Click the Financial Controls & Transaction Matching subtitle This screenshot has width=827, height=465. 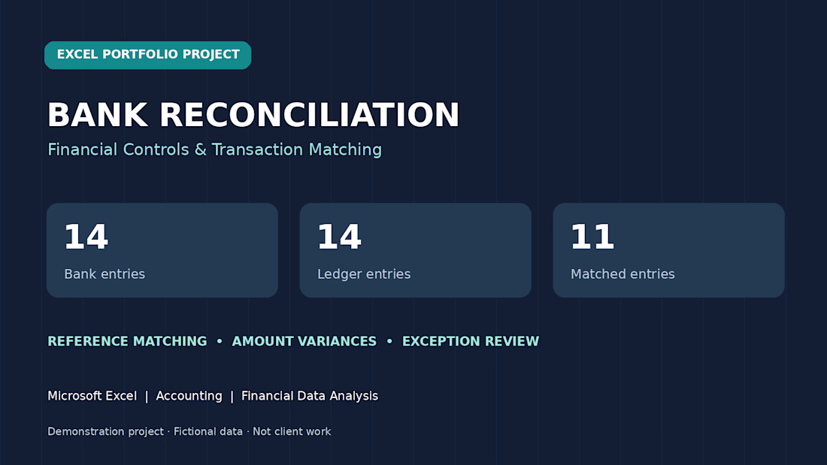(x=215, y=149)
